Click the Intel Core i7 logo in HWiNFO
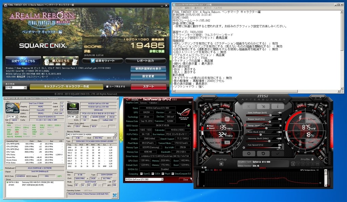The image size is (347, 202). click(13, 108)
